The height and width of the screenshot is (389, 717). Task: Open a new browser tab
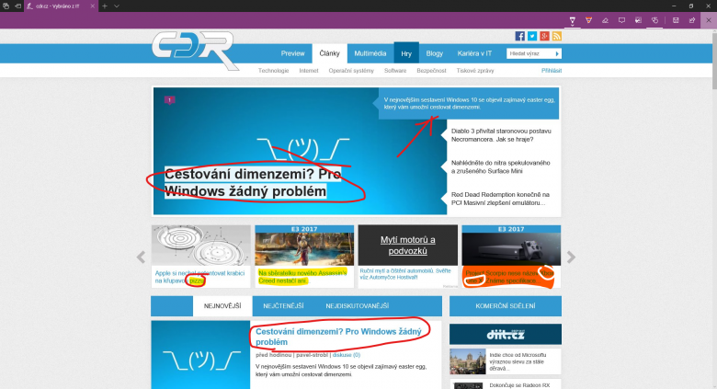(104, 6)
